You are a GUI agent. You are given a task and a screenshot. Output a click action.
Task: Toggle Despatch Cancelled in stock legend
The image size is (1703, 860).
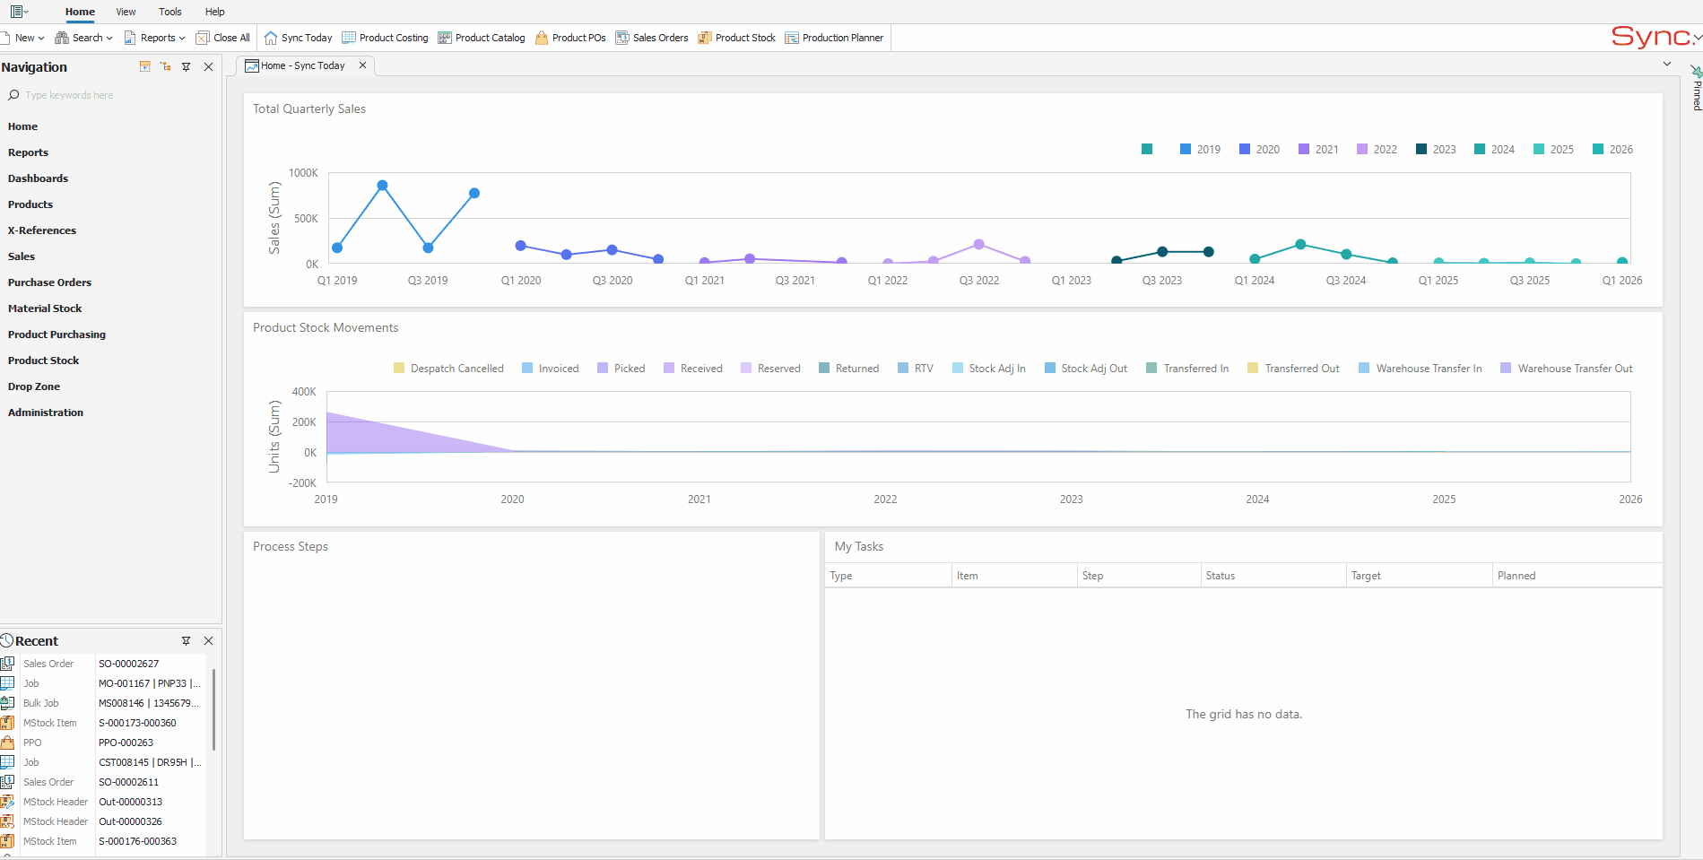[x=448, y=368]
